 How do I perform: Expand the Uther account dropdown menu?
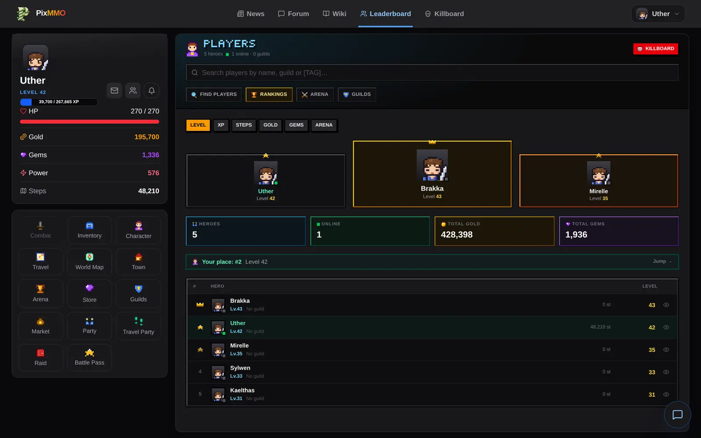click(x=658, y=14)
